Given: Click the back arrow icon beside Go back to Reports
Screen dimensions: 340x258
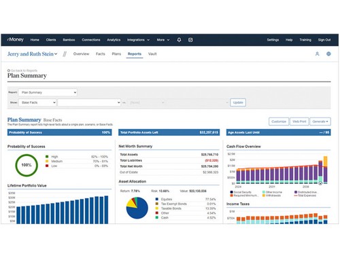Looking at the screenshot, I should click(9, 71).
